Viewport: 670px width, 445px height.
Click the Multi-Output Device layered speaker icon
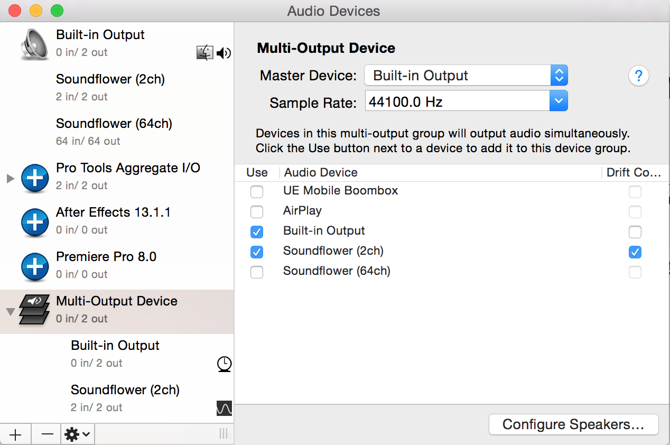[x=34, y=309]
